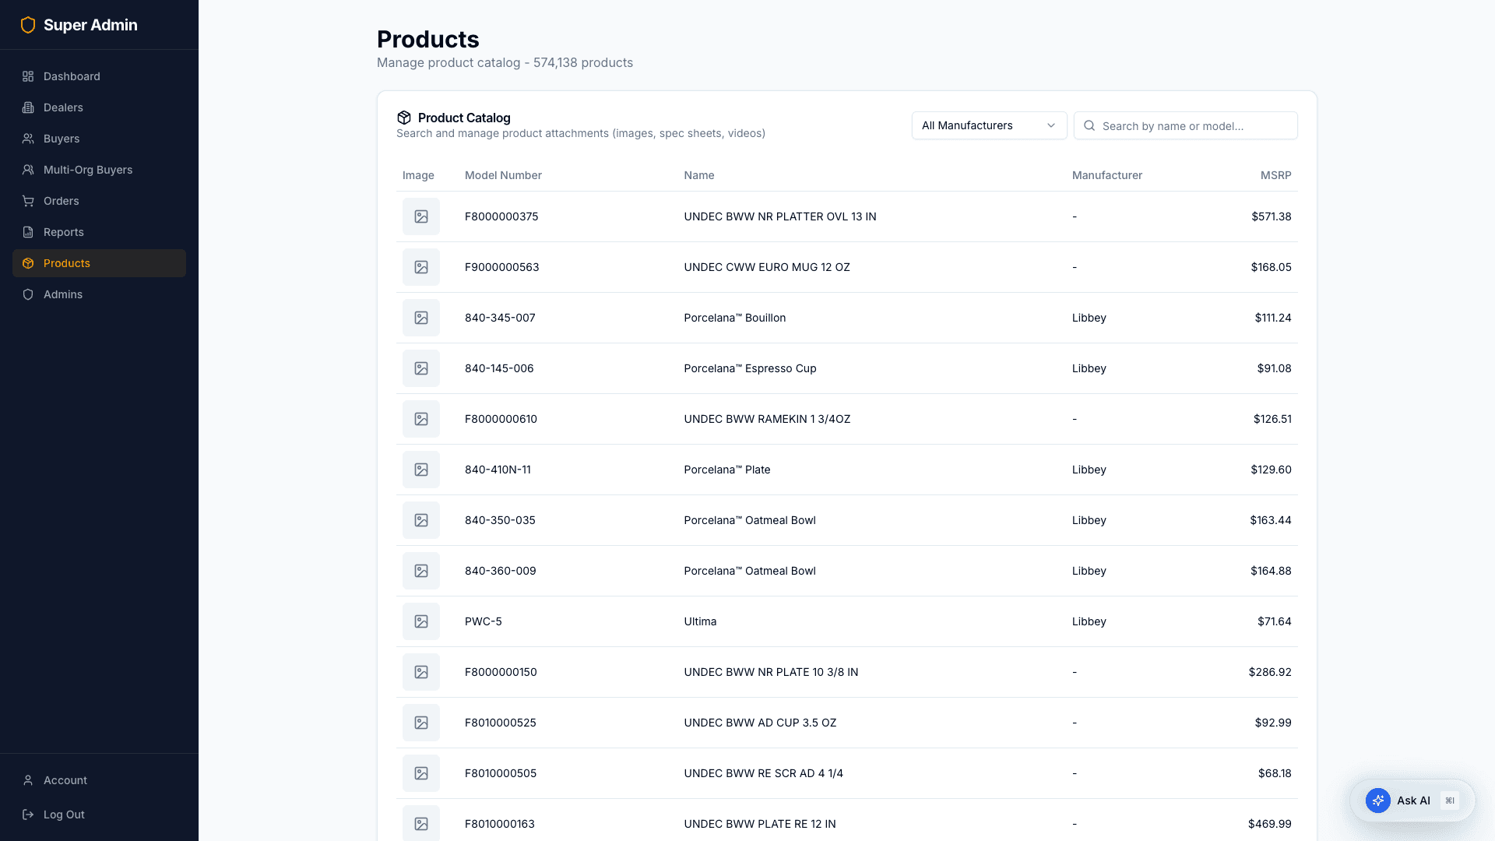Open Account settings link
The image size is (1495, 841).
coord(99,780)
